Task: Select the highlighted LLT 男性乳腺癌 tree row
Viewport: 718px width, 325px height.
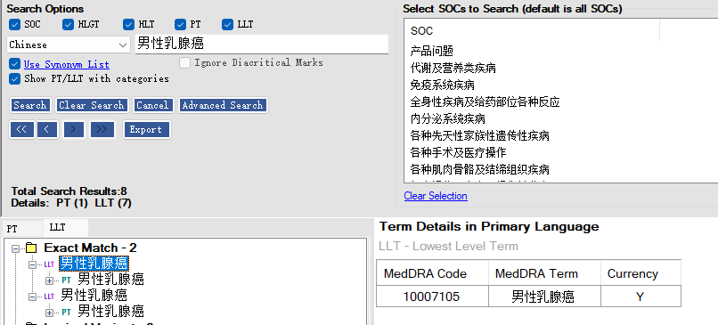Action: pyautogui.click(x=94, y=264)
